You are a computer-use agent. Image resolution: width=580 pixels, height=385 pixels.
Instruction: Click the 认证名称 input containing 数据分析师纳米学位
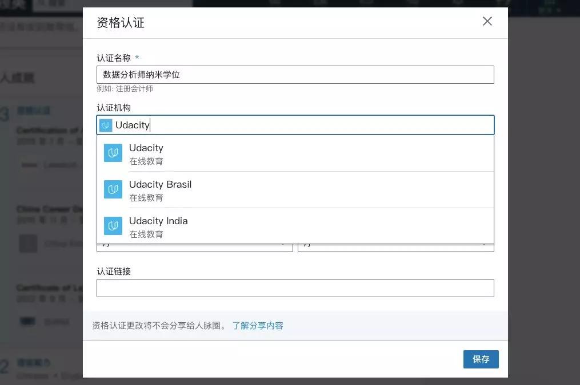coord(295,75)
